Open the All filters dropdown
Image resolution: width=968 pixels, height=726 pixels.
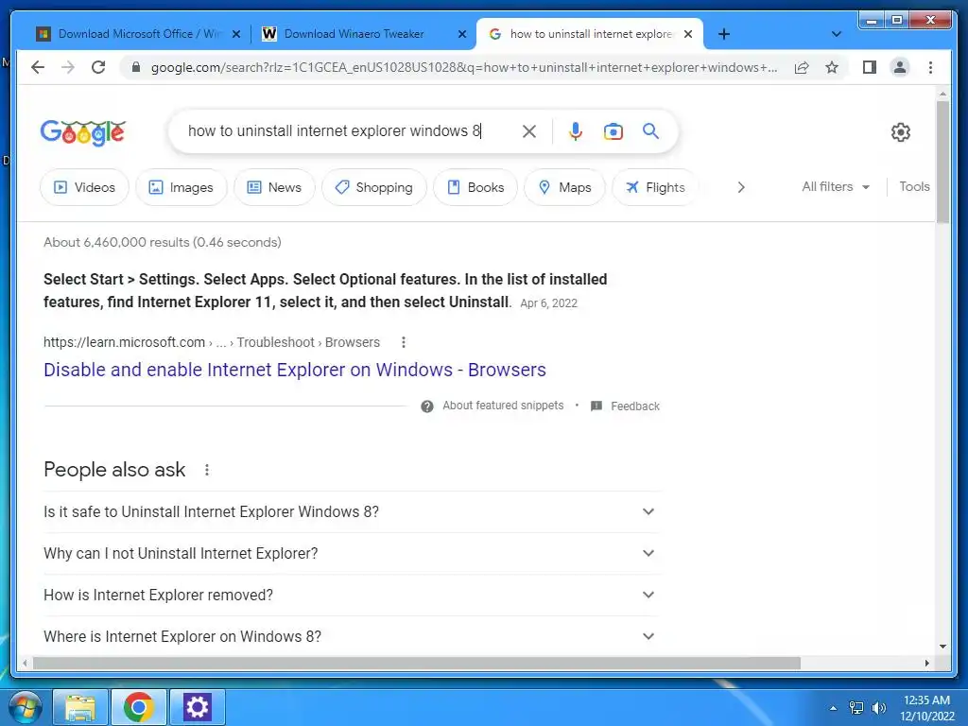tap(836, 186)
